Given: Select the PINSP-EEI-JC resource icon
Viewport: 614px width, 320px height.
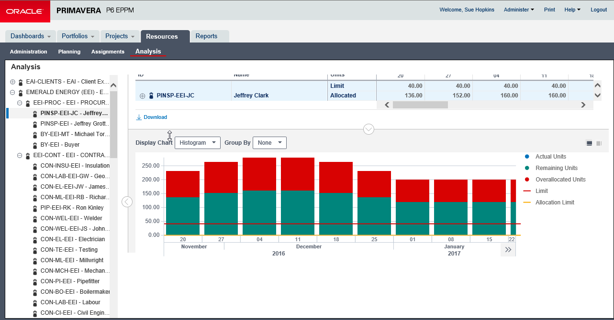Looking at the screenshot, I should pos(34,113).
